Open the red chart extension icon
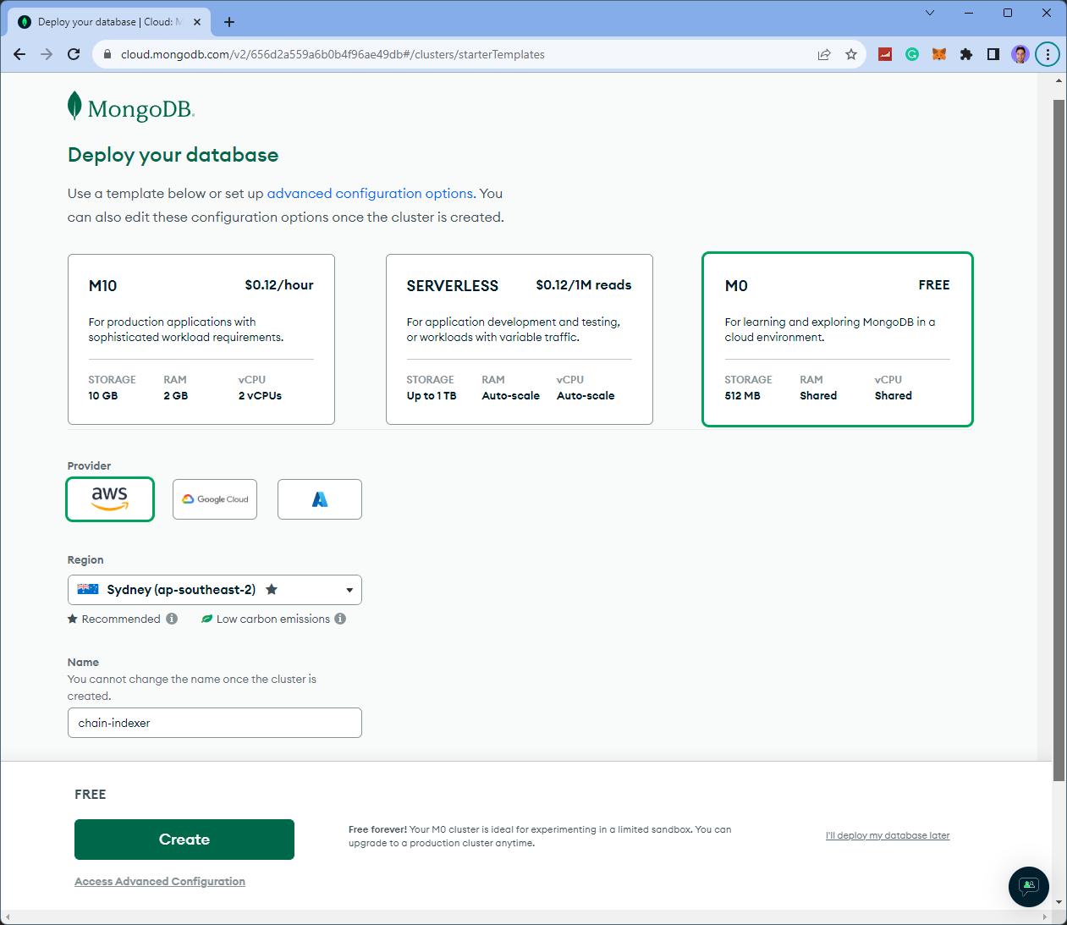Viewport: 1067px width, 925px height. pyautogui.click(x=885, y=54)
